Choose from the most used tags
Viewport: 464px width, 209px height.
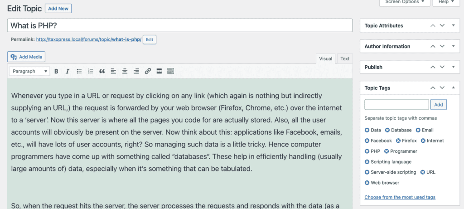click(x=400, y=197)
